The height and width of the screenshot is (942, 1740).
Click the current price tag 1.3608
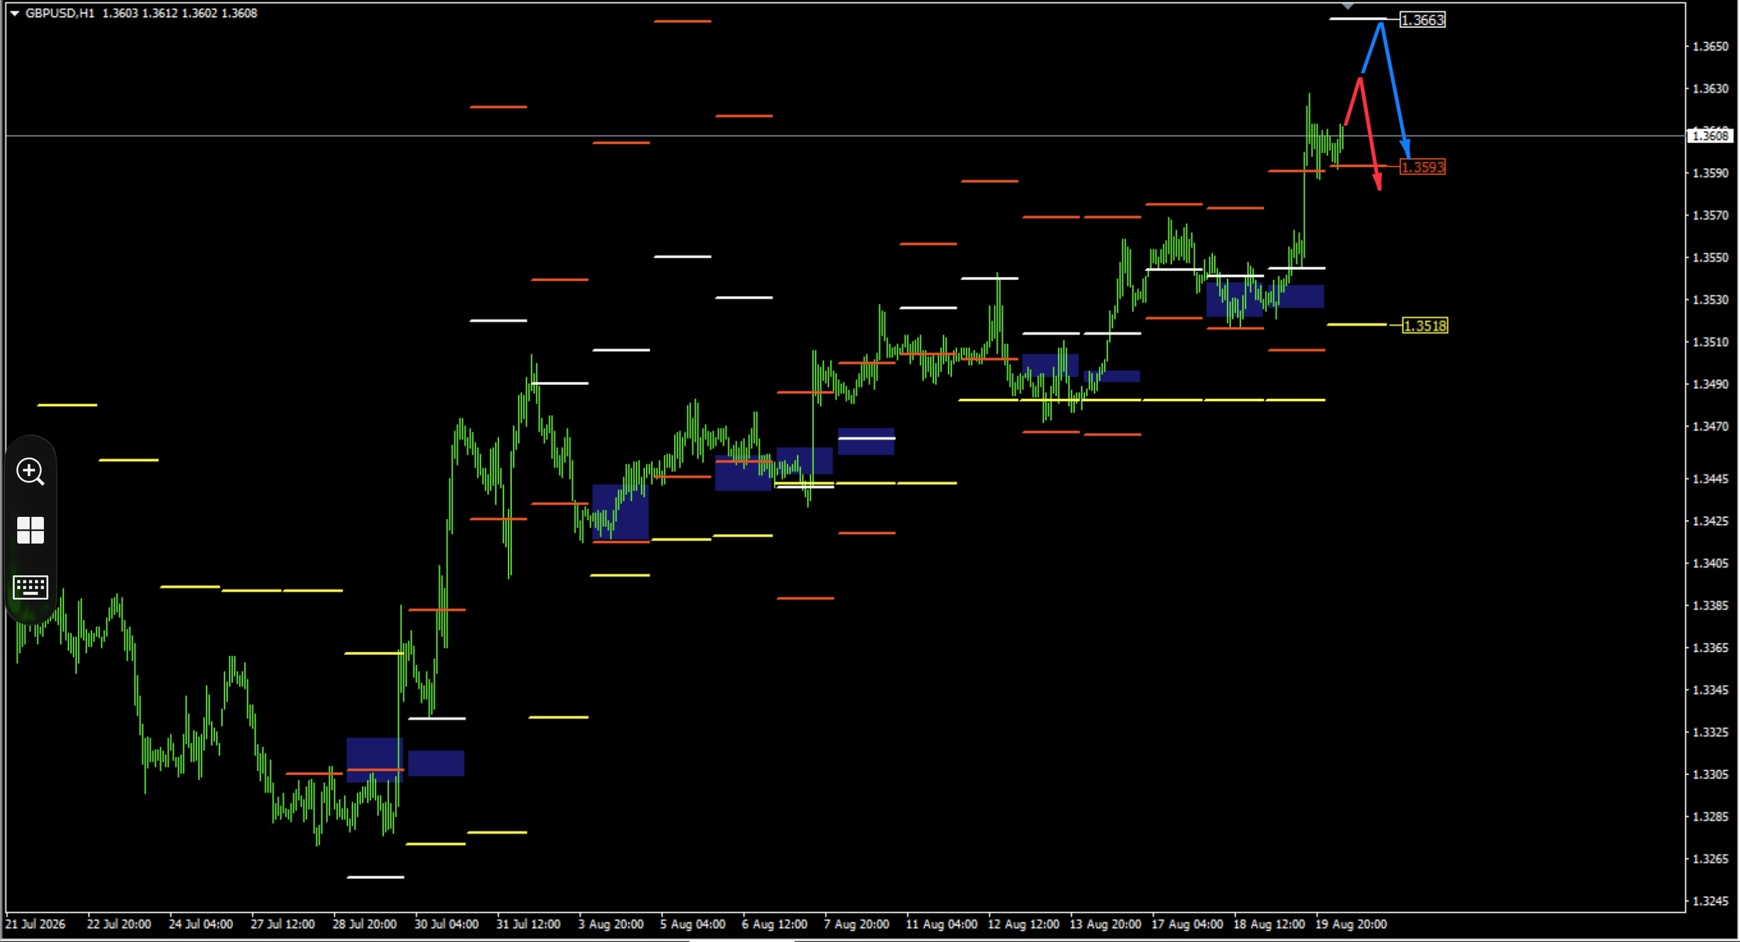point(1711,136)
